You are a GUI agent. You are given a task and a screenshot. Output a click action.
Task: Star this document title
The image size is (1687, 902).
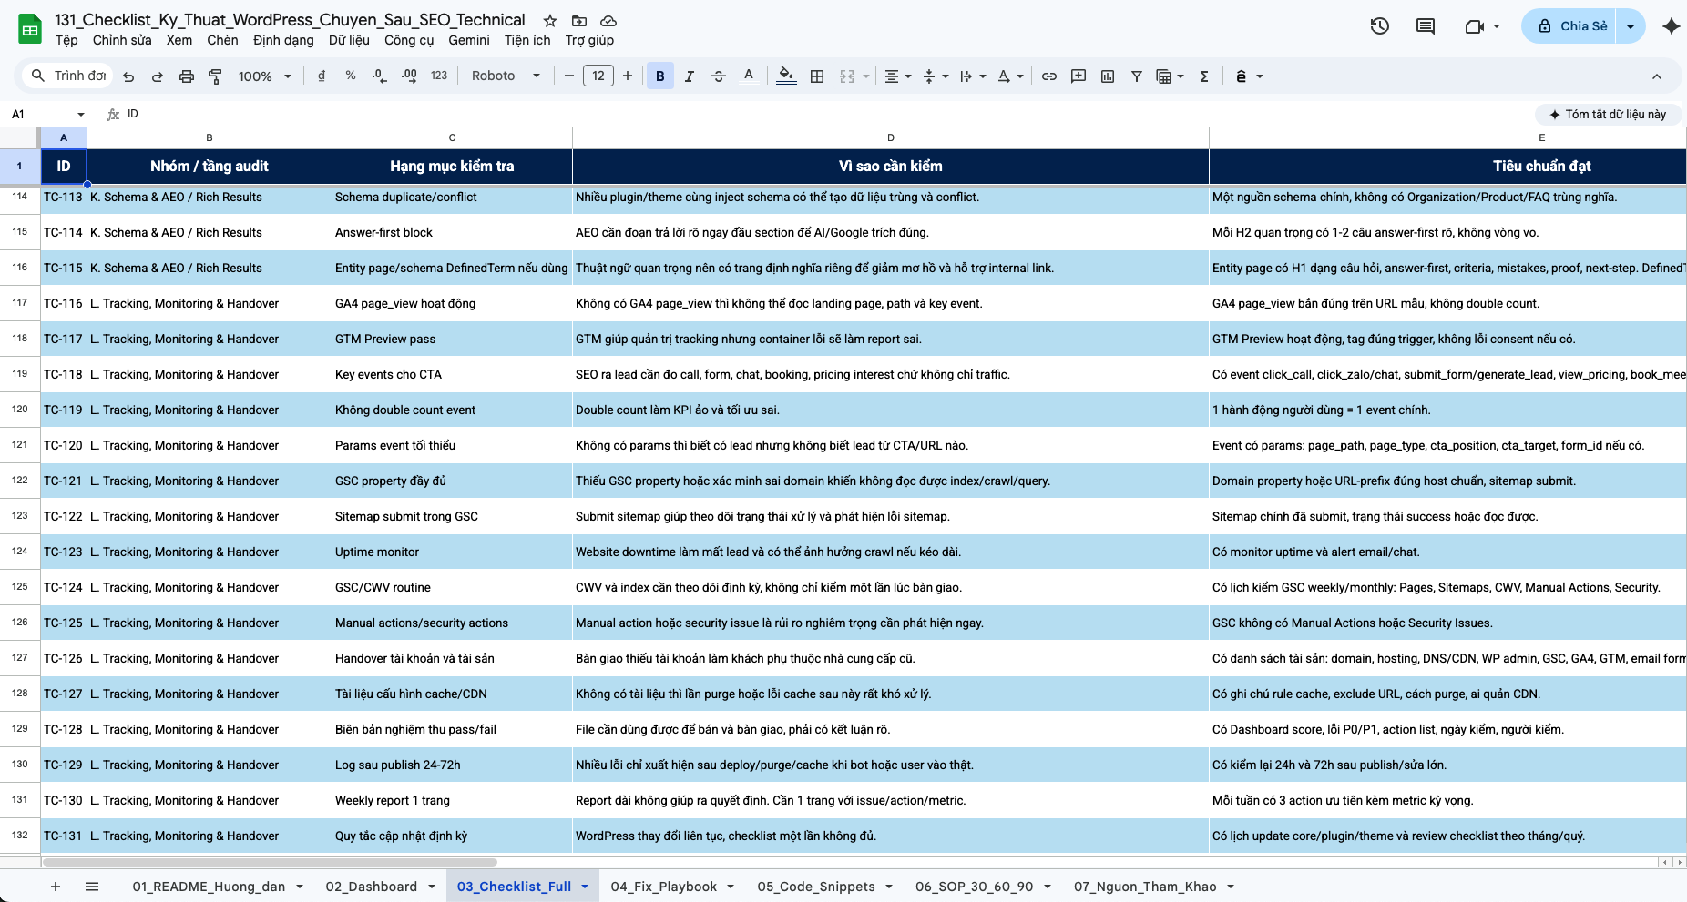(x=550, y=20)
